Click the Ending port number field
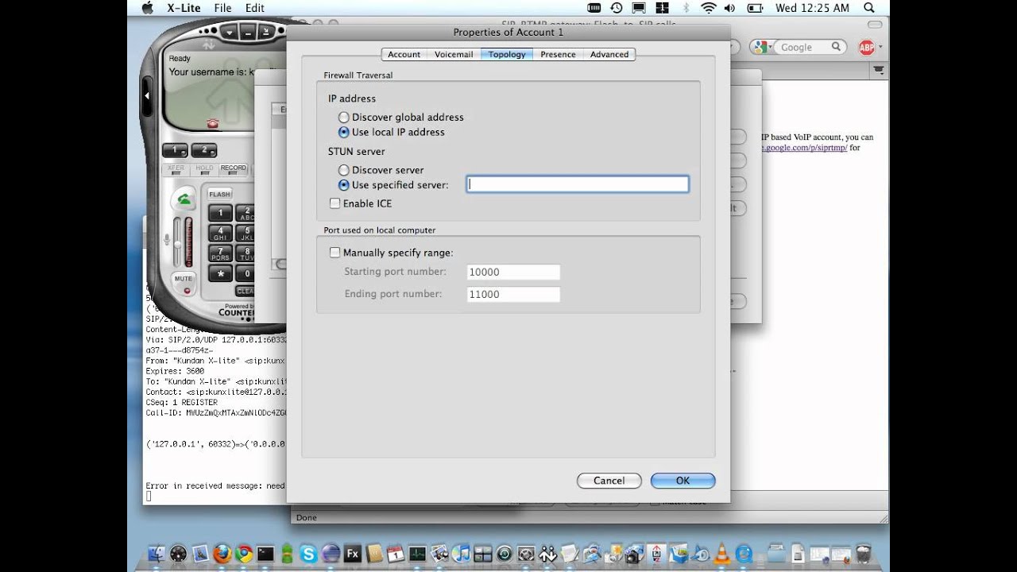 pos(513,294)
